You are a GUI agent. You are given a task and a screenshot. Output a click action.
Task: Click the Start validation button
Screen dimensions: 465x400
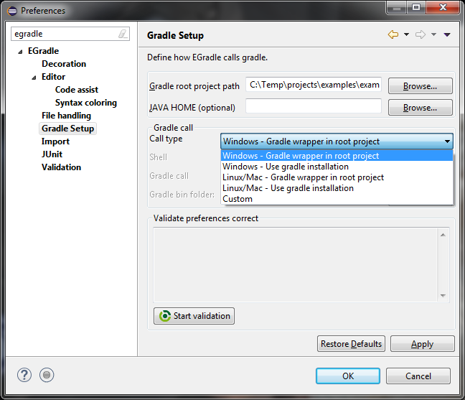click(x=194, y=316)
